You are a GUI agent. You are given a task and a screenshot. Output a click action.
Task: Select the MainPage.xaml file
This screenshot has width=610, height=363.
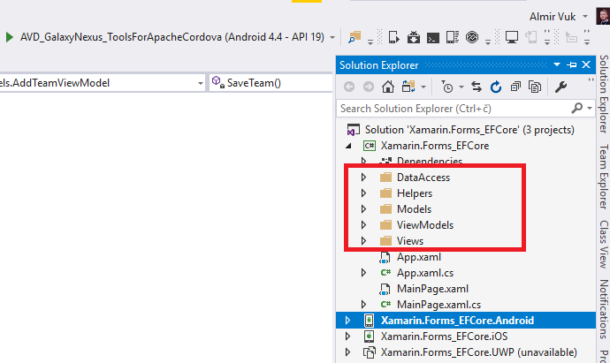[x=432, y=289]
